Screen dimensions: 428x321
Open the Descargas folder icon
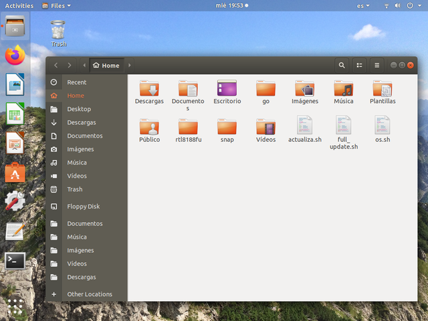click(149, 89)
